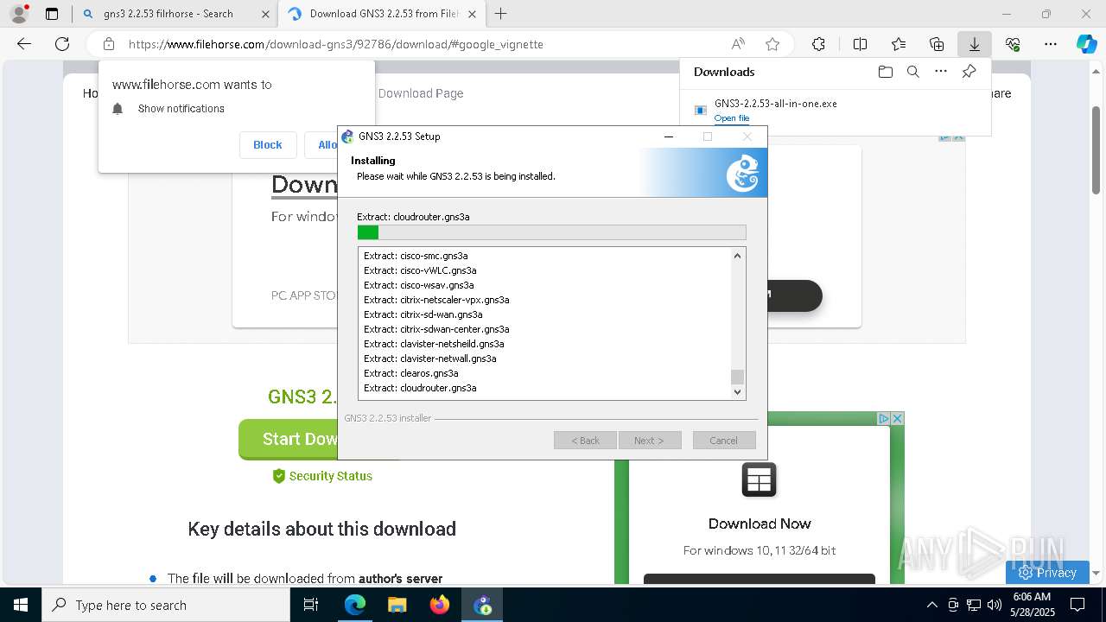Open the volume tray icon
The image size is (1106, 622).
(x=994, y=605)
